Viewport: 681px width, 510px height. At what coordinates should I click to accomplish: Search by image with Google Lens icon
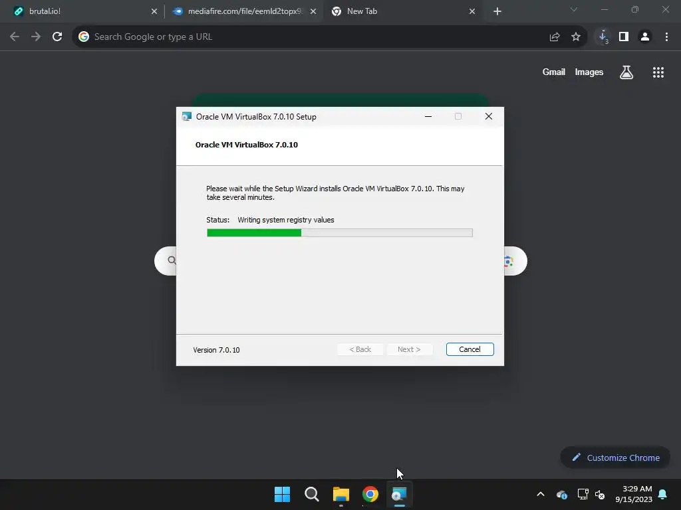[509, 261]
